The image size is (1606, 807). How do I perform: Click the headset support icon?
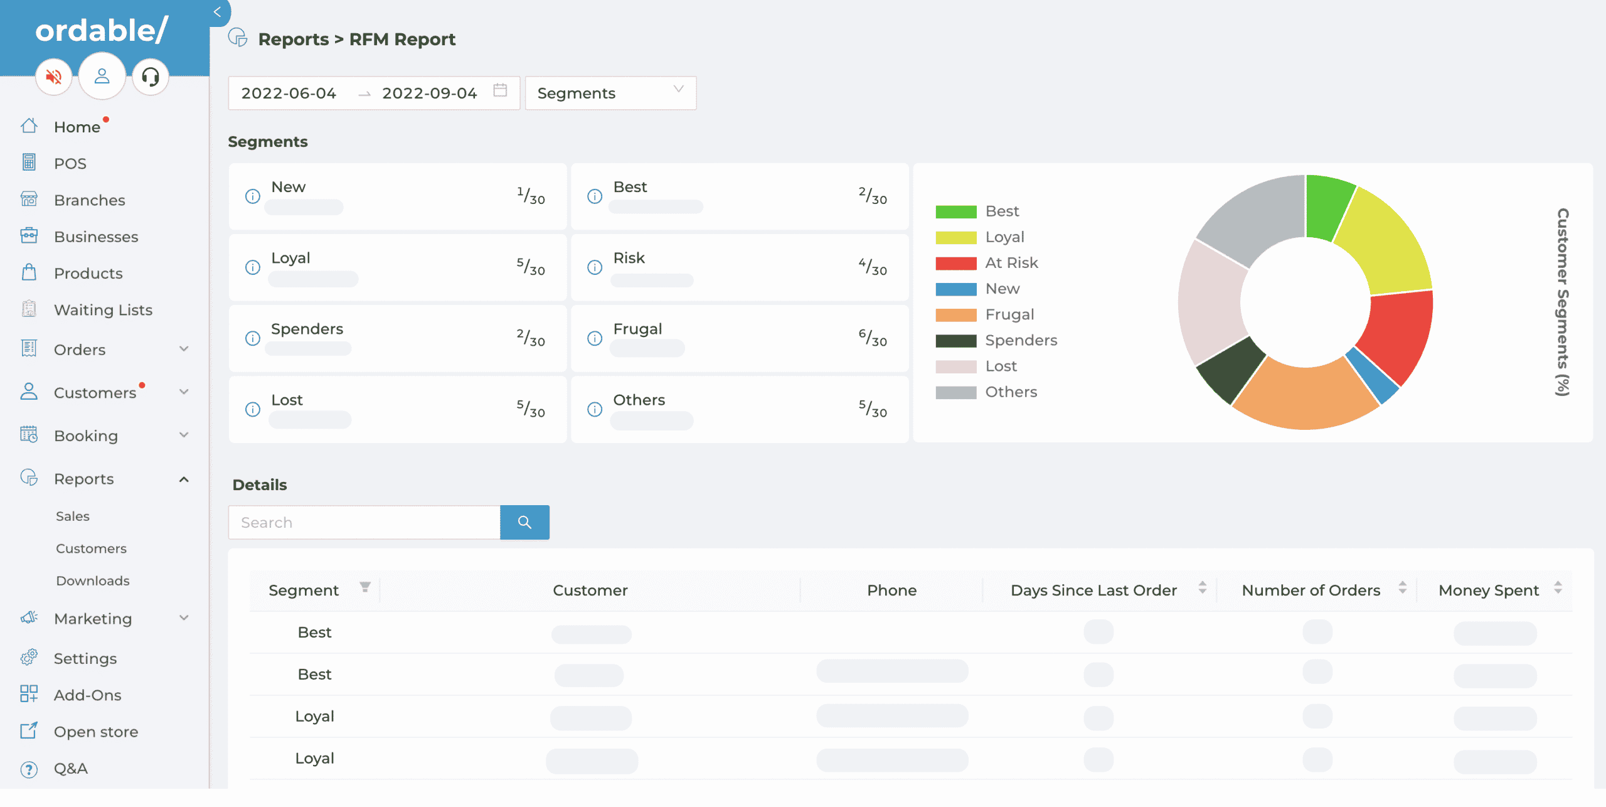coord(151,77)
